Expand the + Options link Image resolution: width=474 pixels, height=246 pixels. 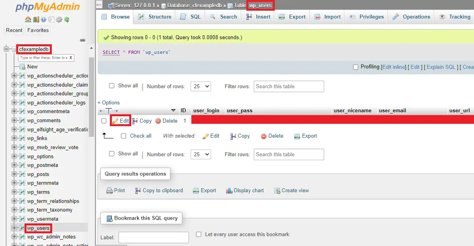109,102
